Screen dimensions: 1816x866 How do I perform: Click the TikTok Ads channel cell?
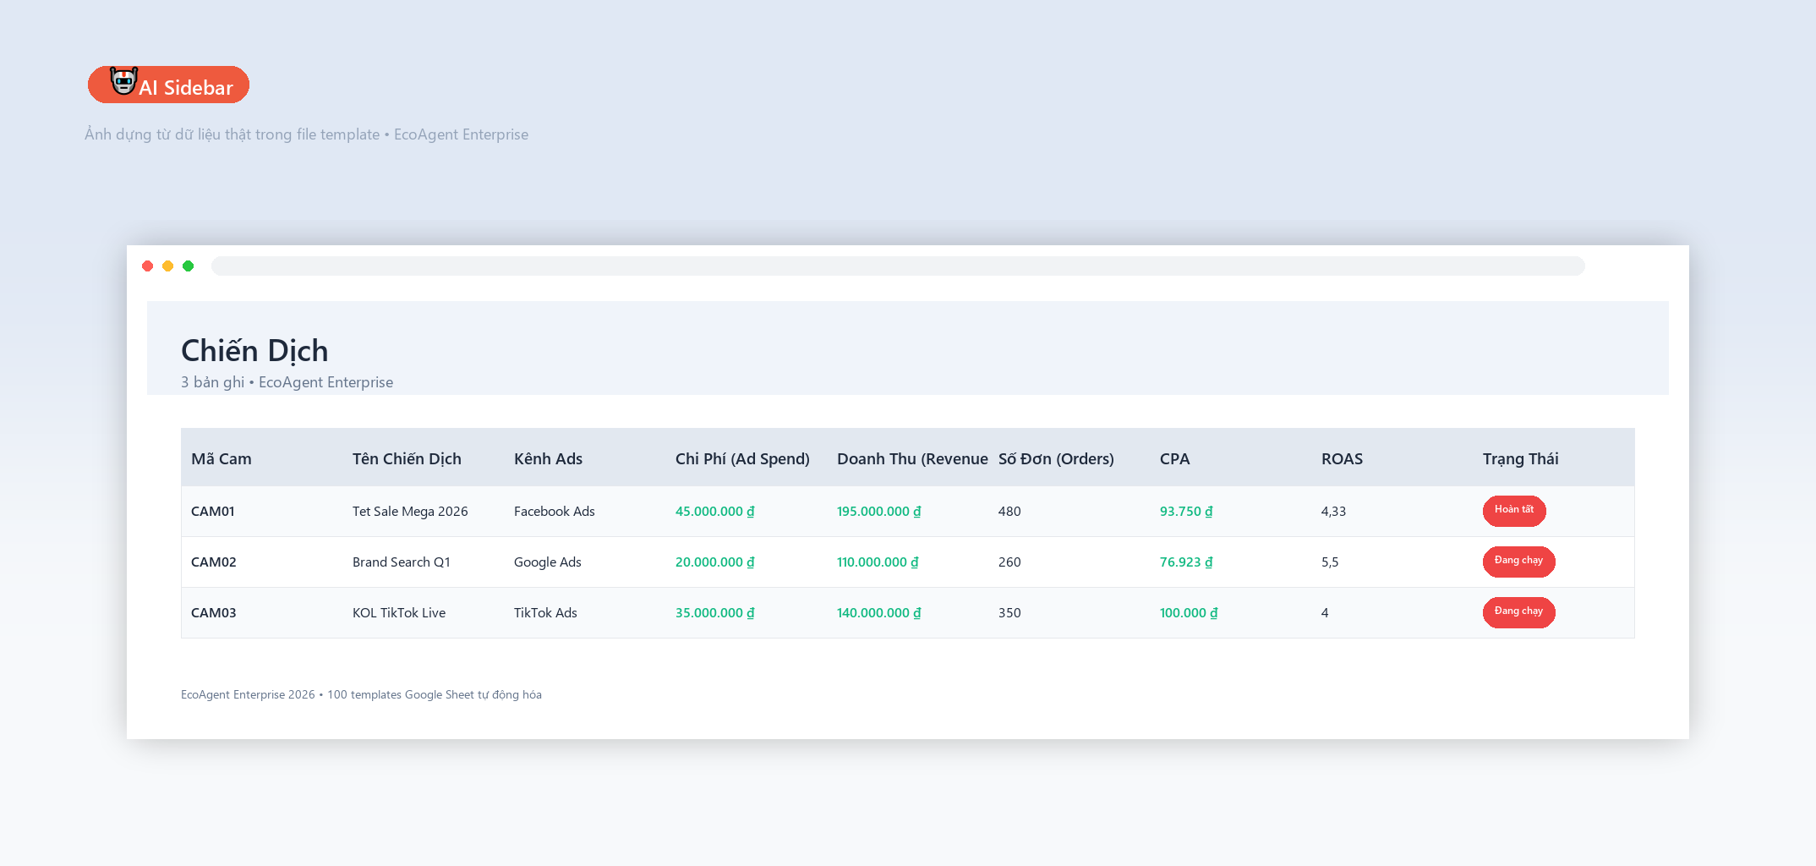click(545, 613)
